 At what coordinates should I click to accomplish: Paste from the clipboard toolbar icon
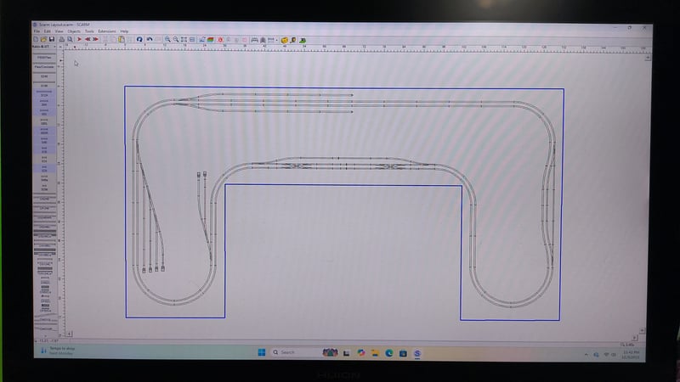coord(122,39)
